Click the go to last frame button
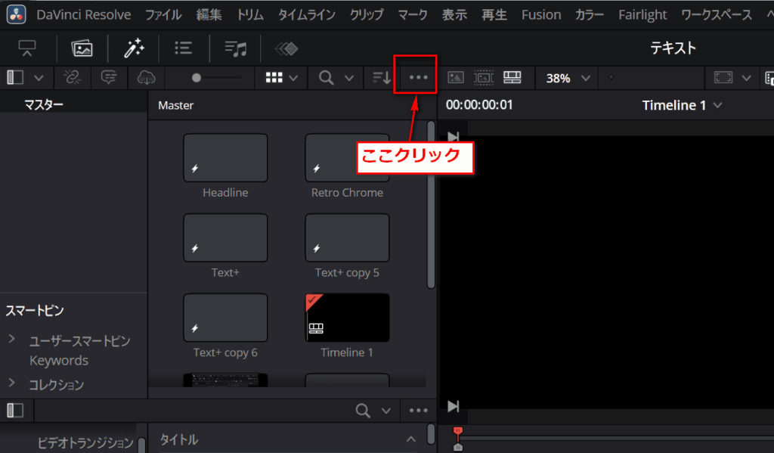Image resolution: width=774 pixels, height=453 pixels. pyautogui.click(x=454, y=406)
